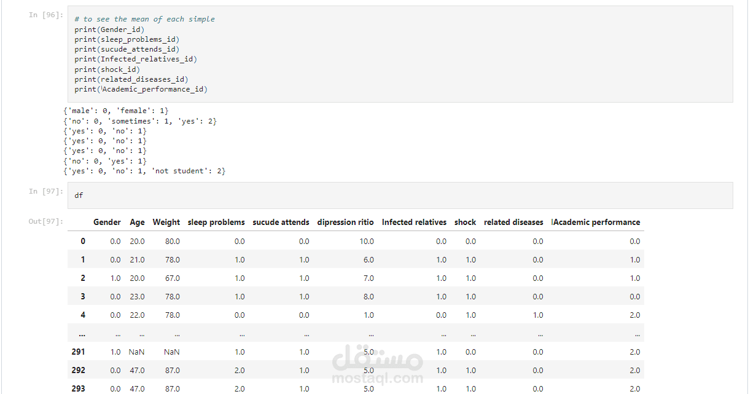This screenshot has height=394, width=756.
Task: Click the Age column header
Action: (137, 223)
